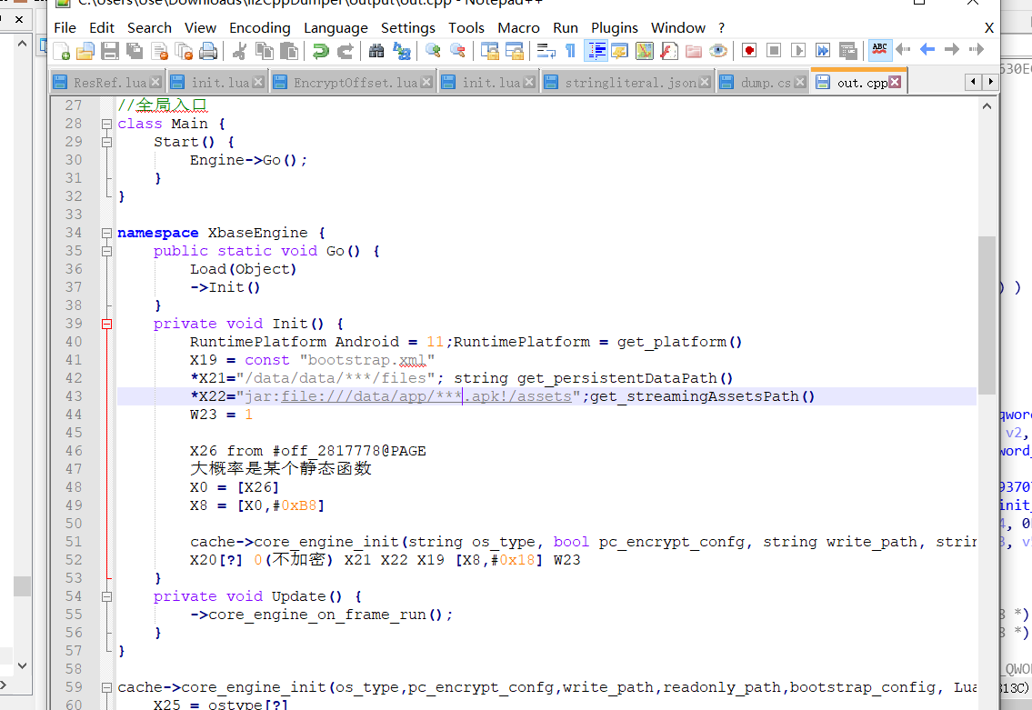Screen dimensions: 1032x710
Task: Open Find with the binoculars icon
Action: tap(376, 51)
